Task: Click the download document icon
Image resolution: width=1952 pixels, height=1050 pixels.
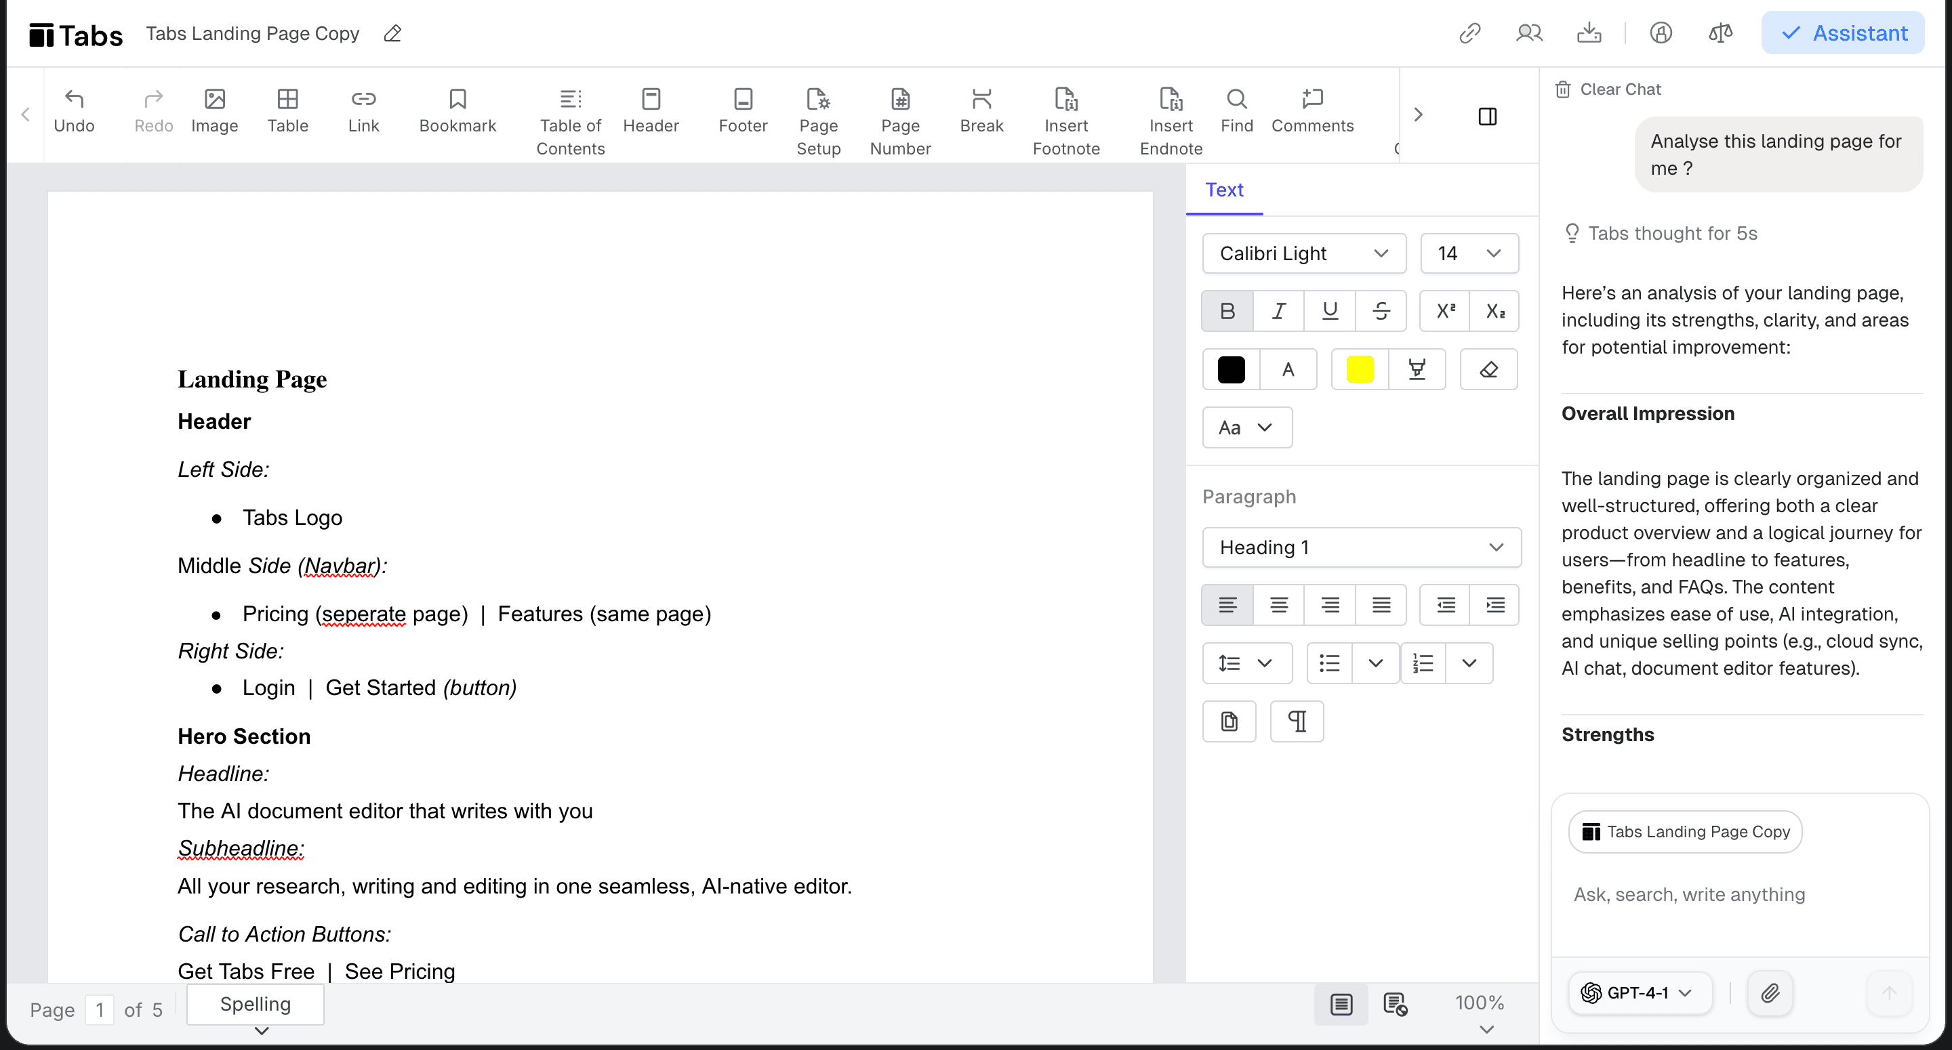Action: coord(1588,33)
